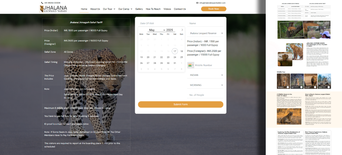Click the phone icon in top bar

click(x=42, y=3)
